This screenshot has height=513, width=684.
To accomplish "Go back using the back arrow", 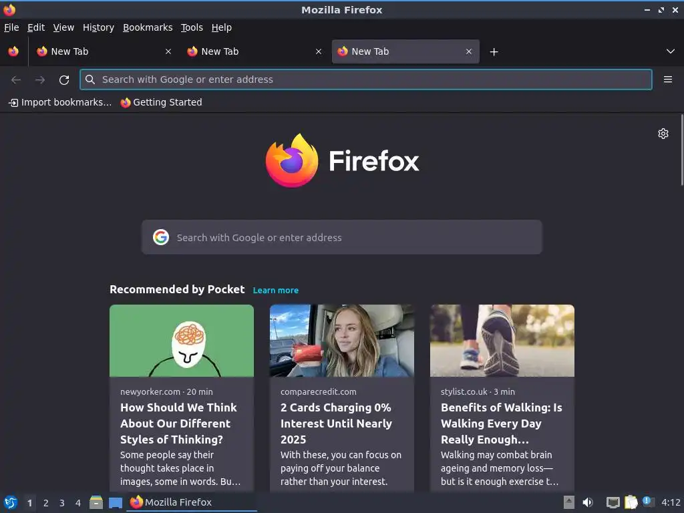I will (16, 80).
